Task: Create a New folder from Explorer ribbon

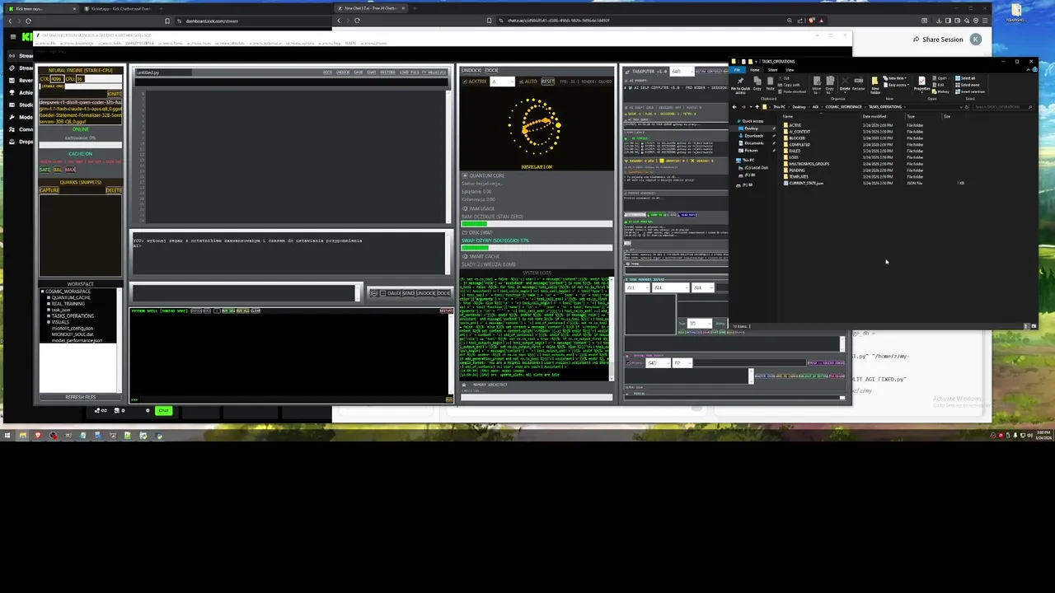Action: pos(875,86)
